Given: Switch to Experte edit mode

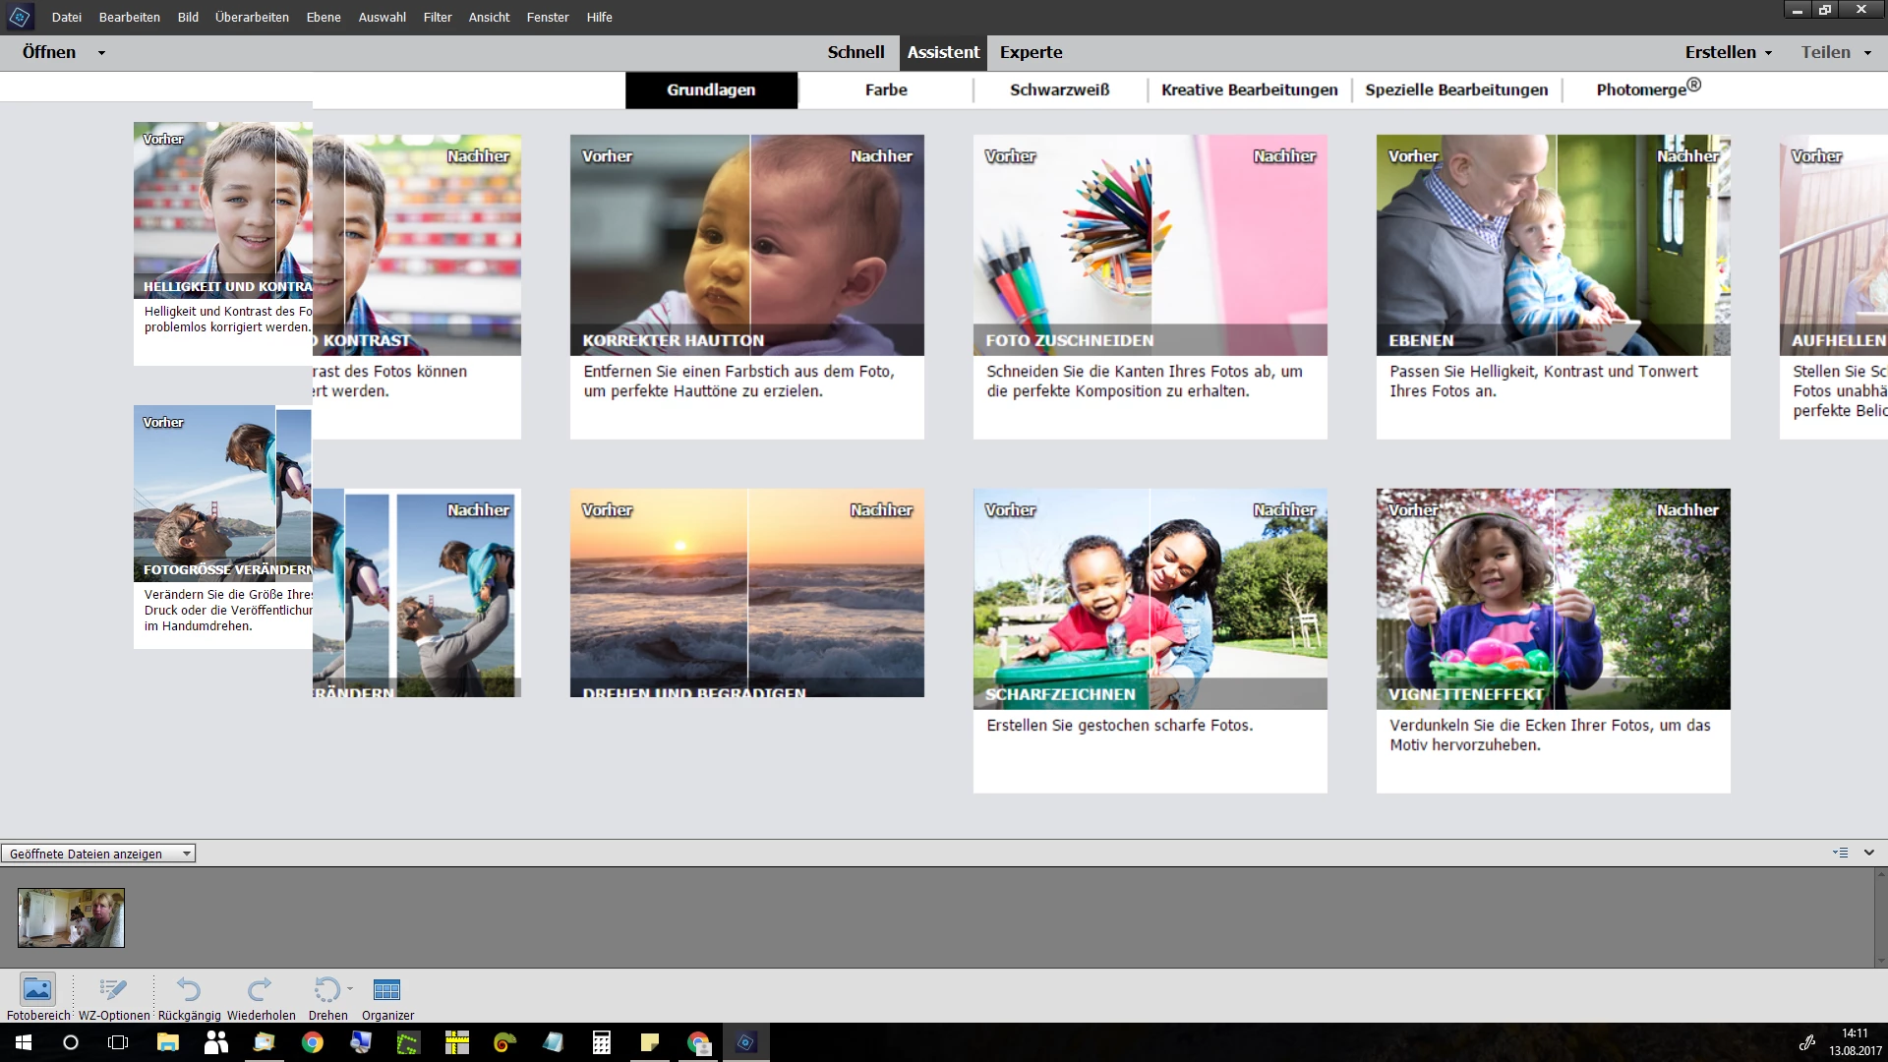Looking at the screenshot, I should pos(1031,52).
